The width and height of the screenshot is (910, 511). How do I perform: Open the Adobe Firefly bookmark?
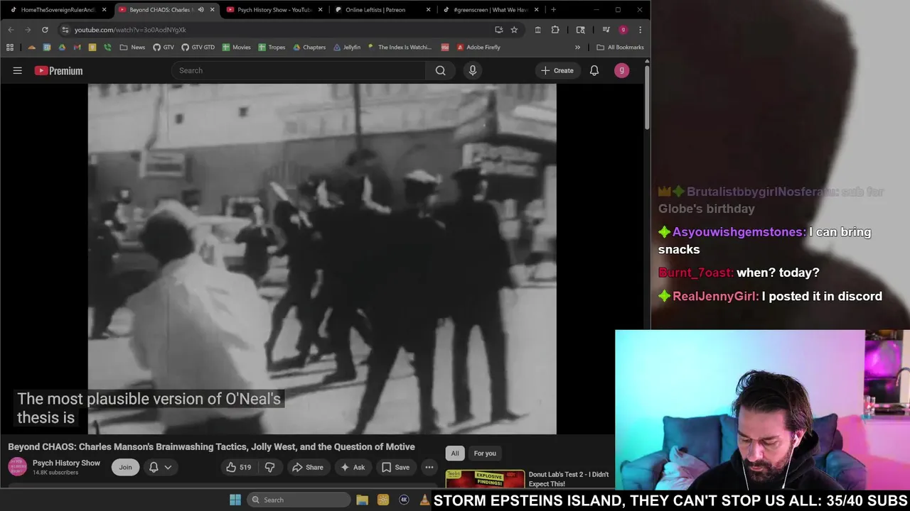[478, 48]
